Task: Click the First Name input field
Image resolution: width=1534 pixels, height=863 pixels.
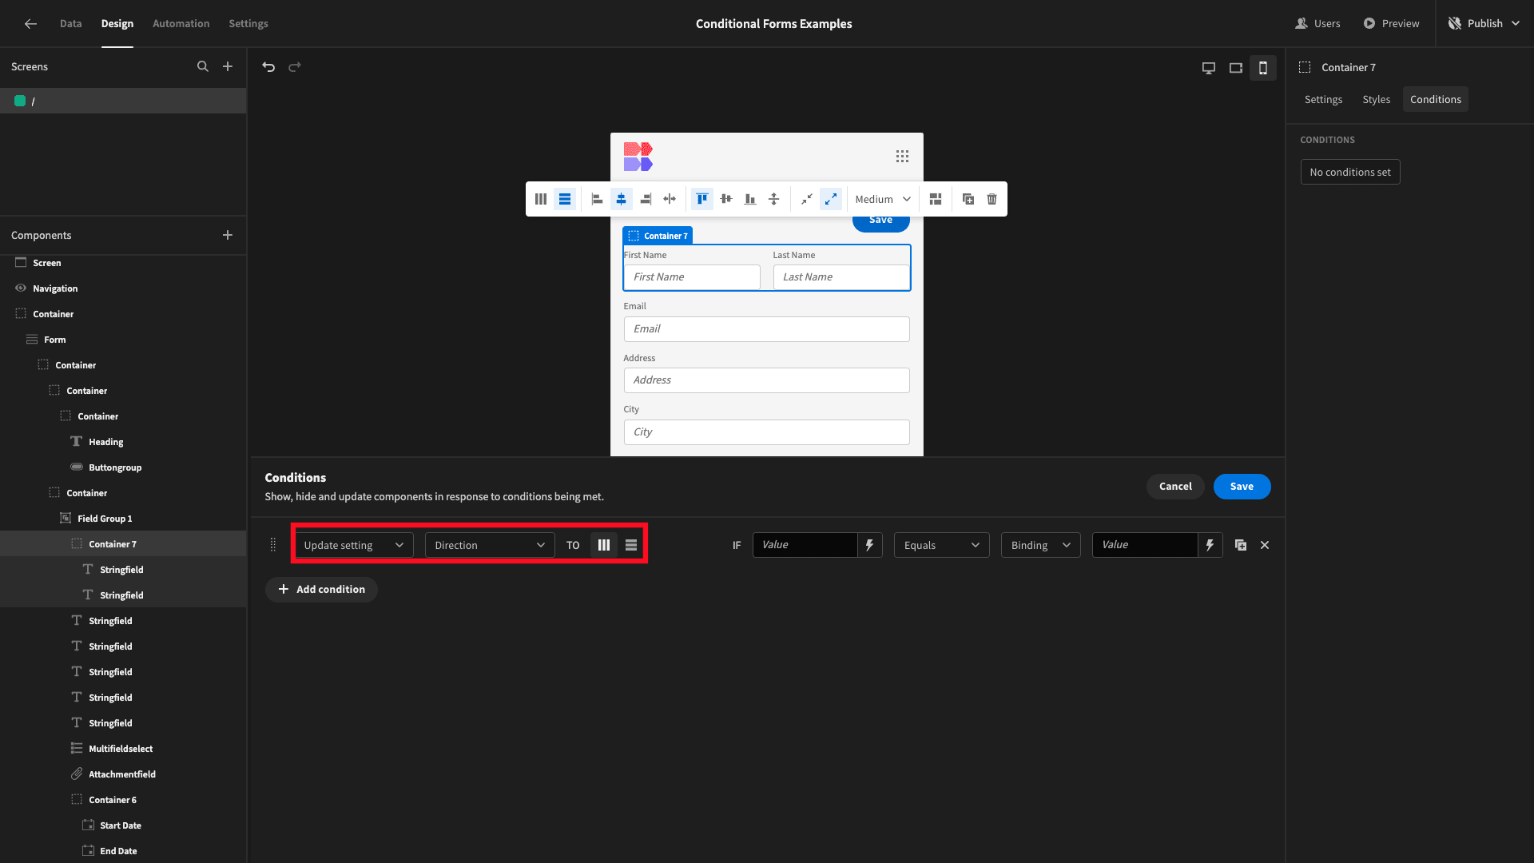Action: [x=691, y=276]
